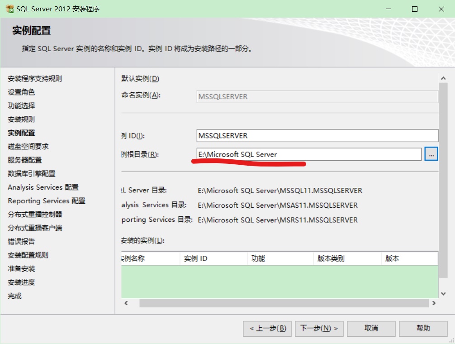The width and height of the screenshot is (455, 344).
Task: Select the 命名实例 named instance option
Action: 141,95
